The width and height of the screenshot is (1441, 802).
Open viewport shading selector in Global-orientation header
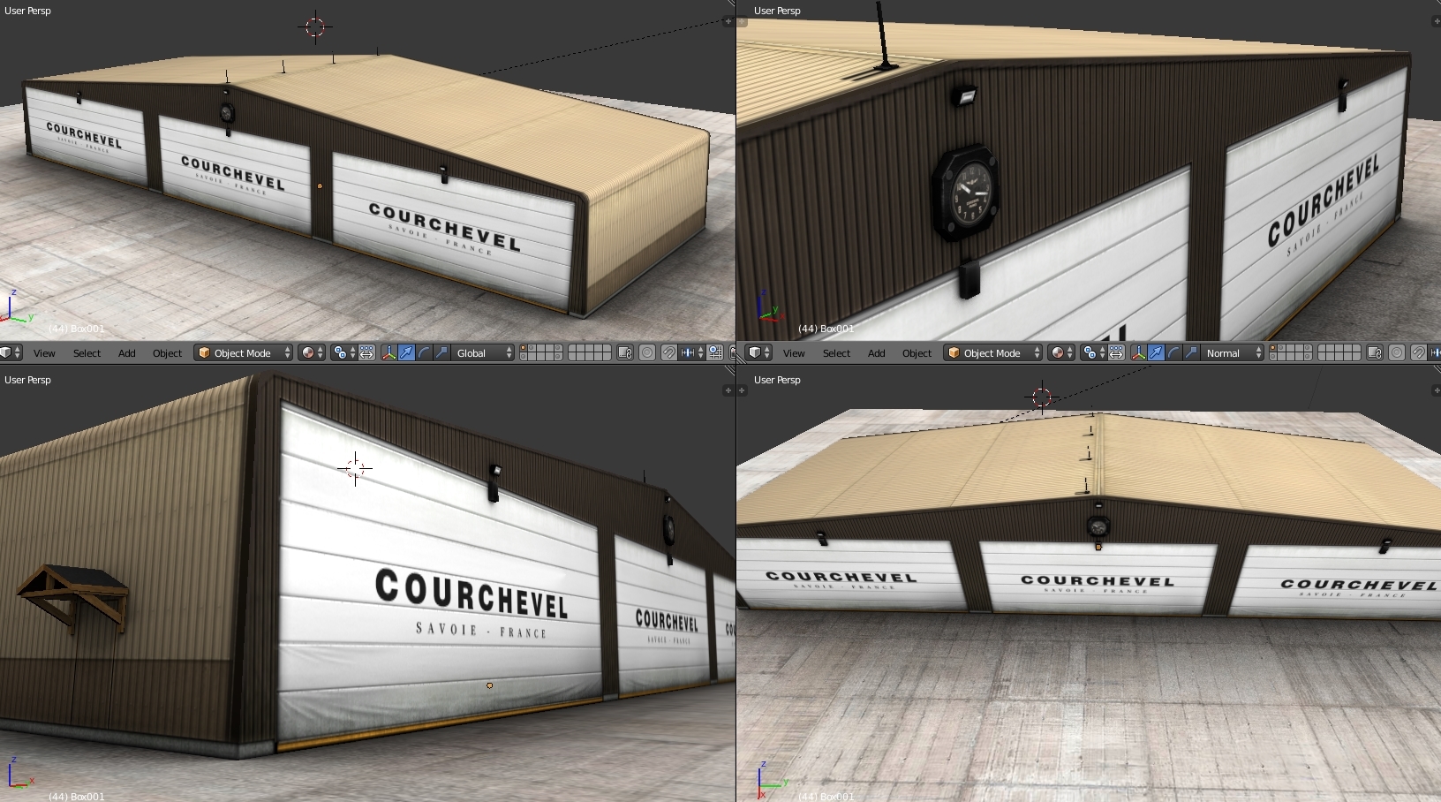click(312, 352)
